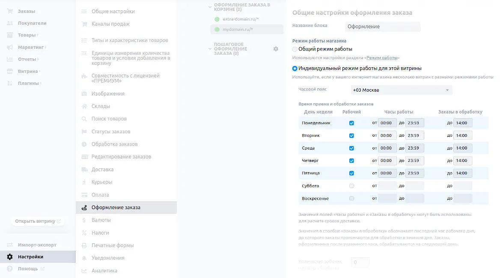Click the gear icon beside Пошаговое оформление заказа
Image resolution: width=500 pixels, height=278 pixels.
276,49
